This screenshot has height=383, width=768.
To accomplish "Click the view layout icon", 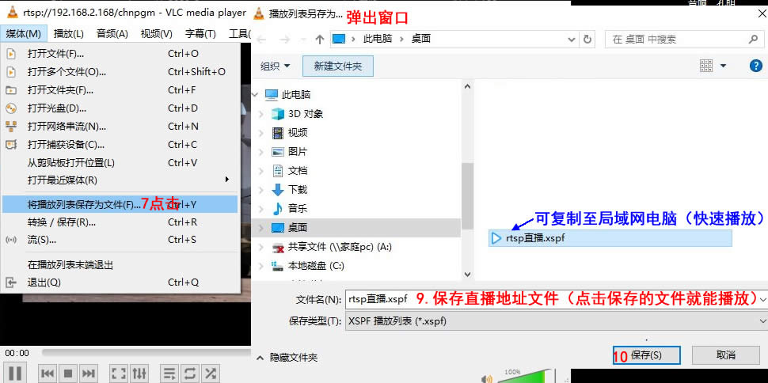I will [706, 66].
